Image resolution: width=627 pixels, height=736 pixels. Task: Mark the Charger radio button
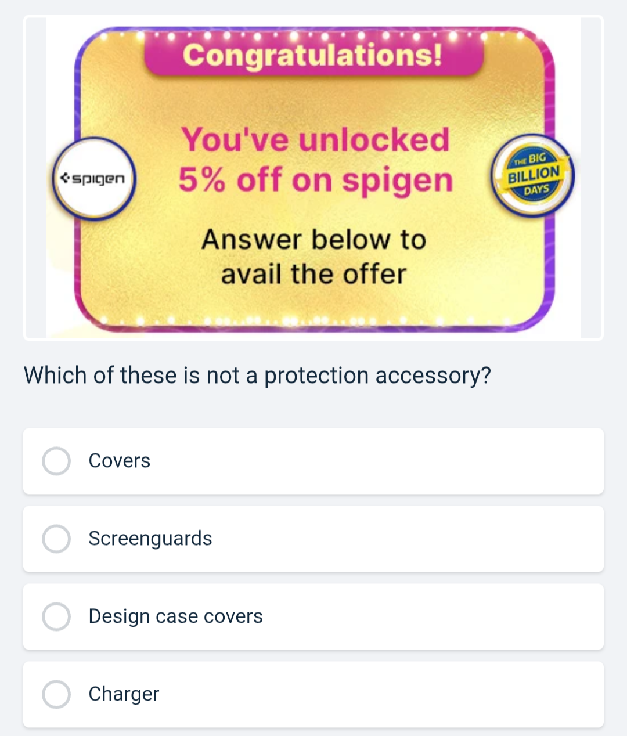(x=56, y=694)
